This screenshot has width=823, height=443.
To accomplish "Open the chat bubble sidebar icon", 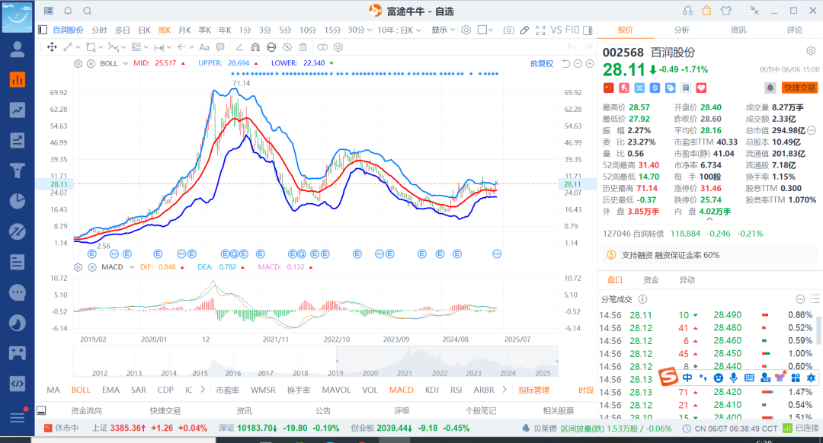I will coord(18,292).
